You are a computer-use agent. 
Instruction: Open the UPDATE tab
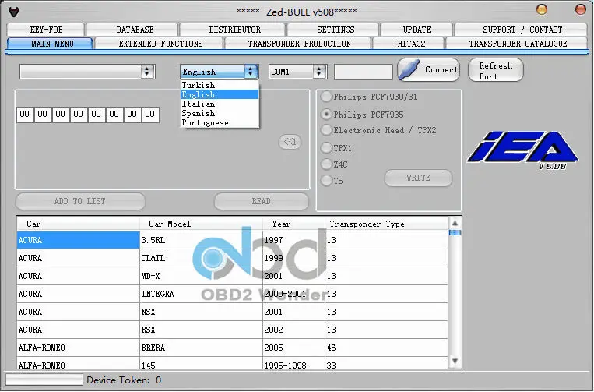coord(417,30)
